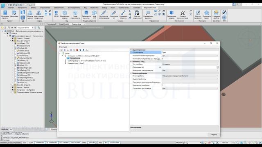Click the Обозначение value field

190,52
